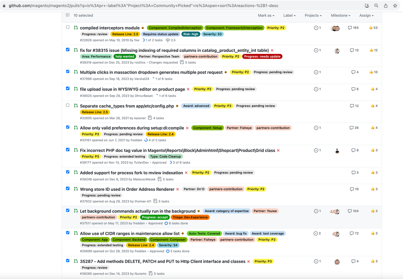This screenshot has width=403, height=279.
Task: Select the Separate cache_types PR checkbox
Action: pos(67,105)
